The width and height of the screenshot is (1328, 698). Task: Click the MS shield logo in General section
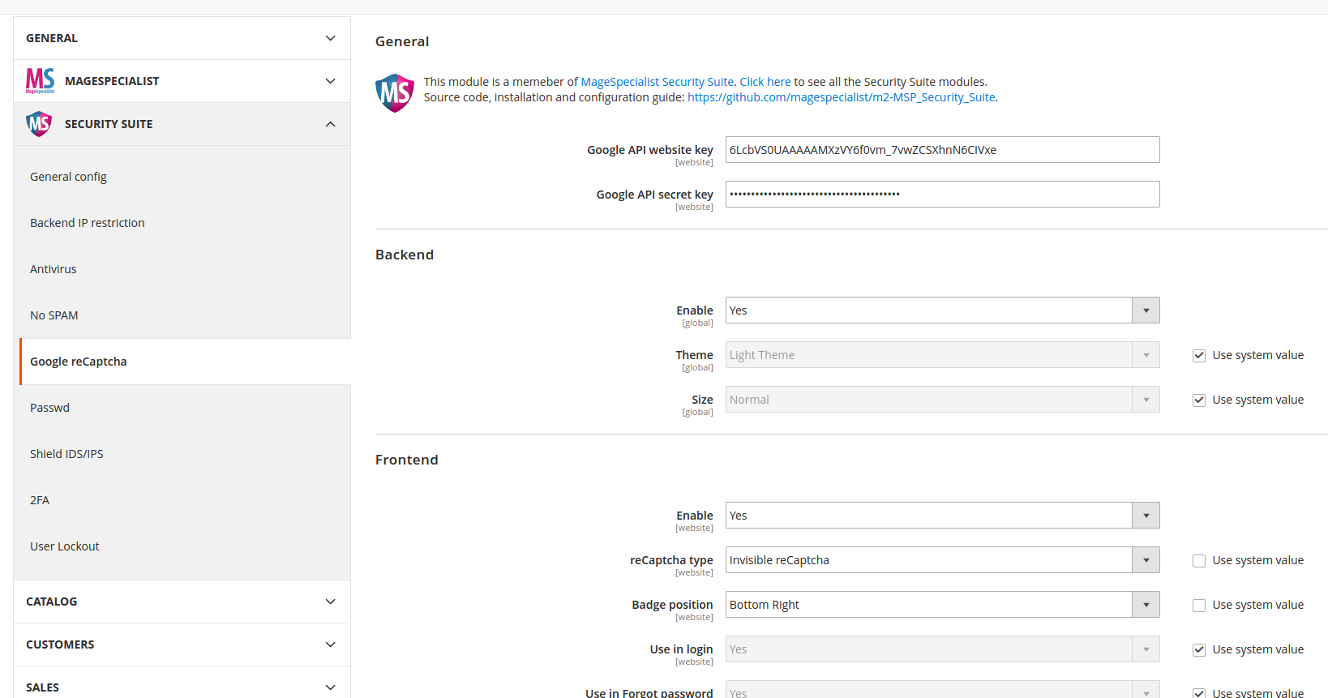click(395, 93)
